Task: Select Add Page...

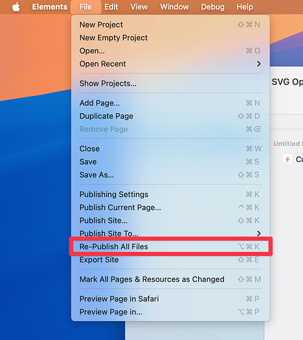Action: coord(170,103)
